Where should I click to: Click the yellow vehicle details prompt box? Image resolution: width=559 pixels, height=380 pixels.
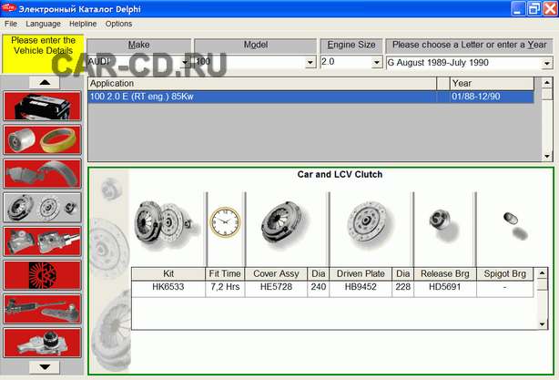[43, 54]
